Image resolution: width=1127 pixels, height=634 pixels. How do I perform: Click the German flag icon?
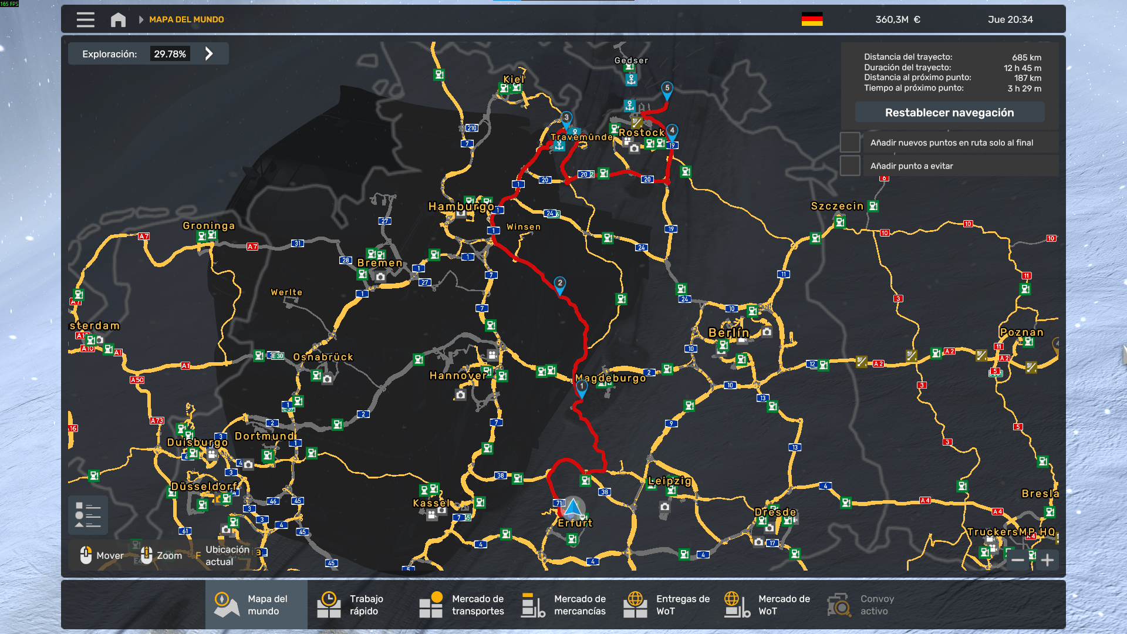pyautogui.click(x=812, y=19)
